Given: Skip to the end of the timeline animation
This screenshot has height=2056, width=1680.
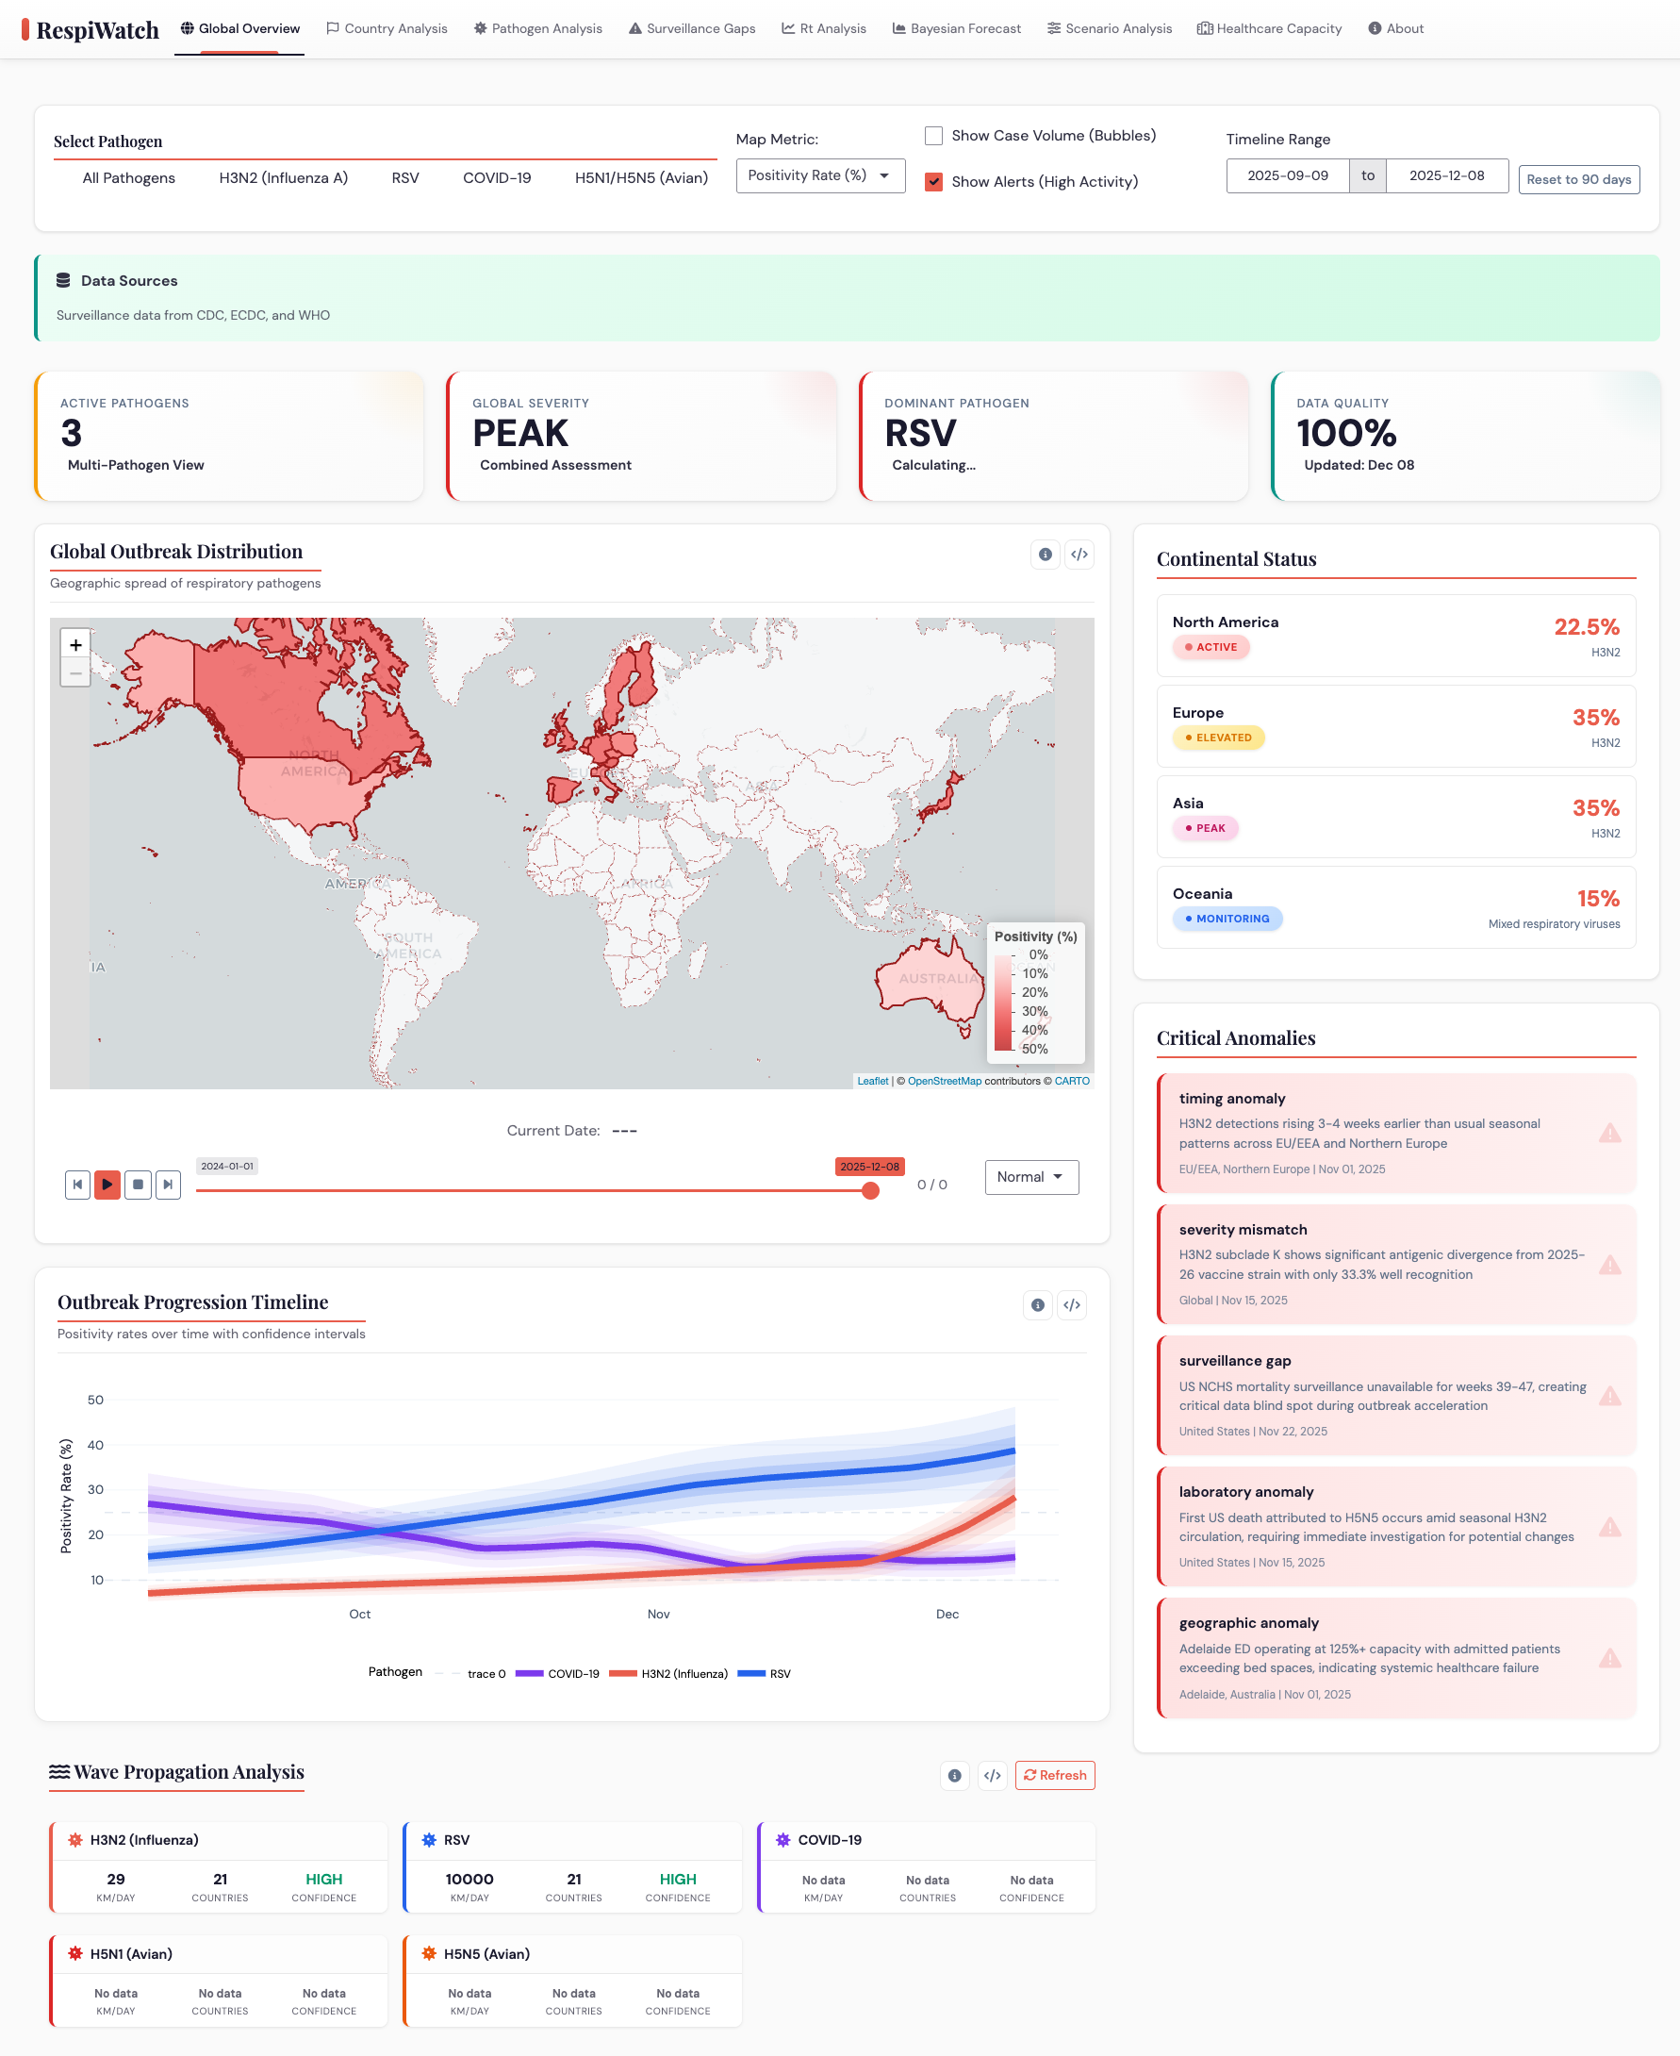Looking at the screenshot, I should click(169, 1184).
